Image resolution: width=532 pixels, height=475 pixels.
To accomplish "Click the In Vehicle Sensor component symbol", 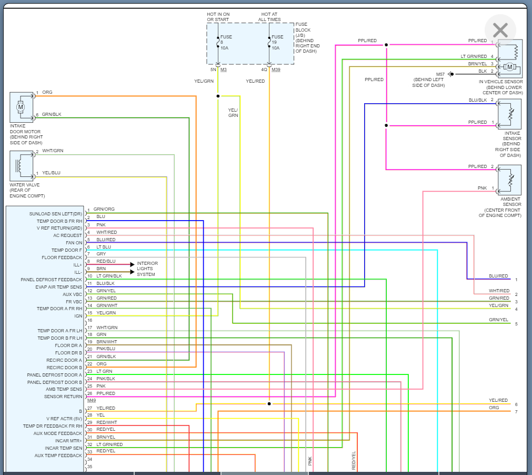I will [510, 59].
